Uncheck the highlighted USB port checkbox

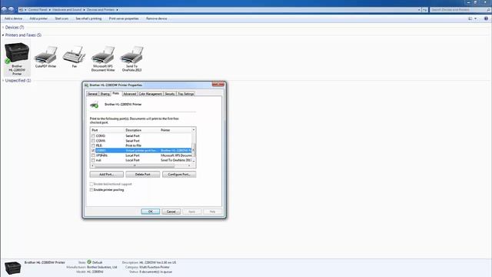pyautogui.click(x=93, y=151)
